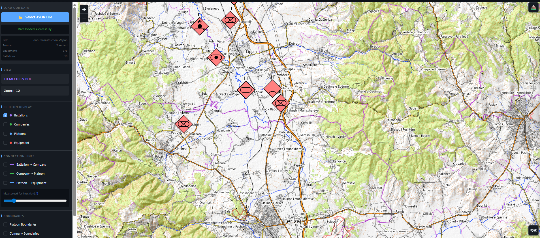540x238 pixels.
Task: Click the 111 MECH IFV BDE view entry
Action: point(35,79)
